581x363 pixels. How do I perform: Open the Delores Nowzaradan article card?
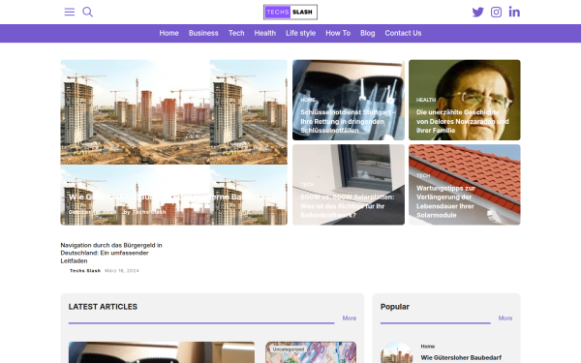pyautogui.click(x=464, y=100)
